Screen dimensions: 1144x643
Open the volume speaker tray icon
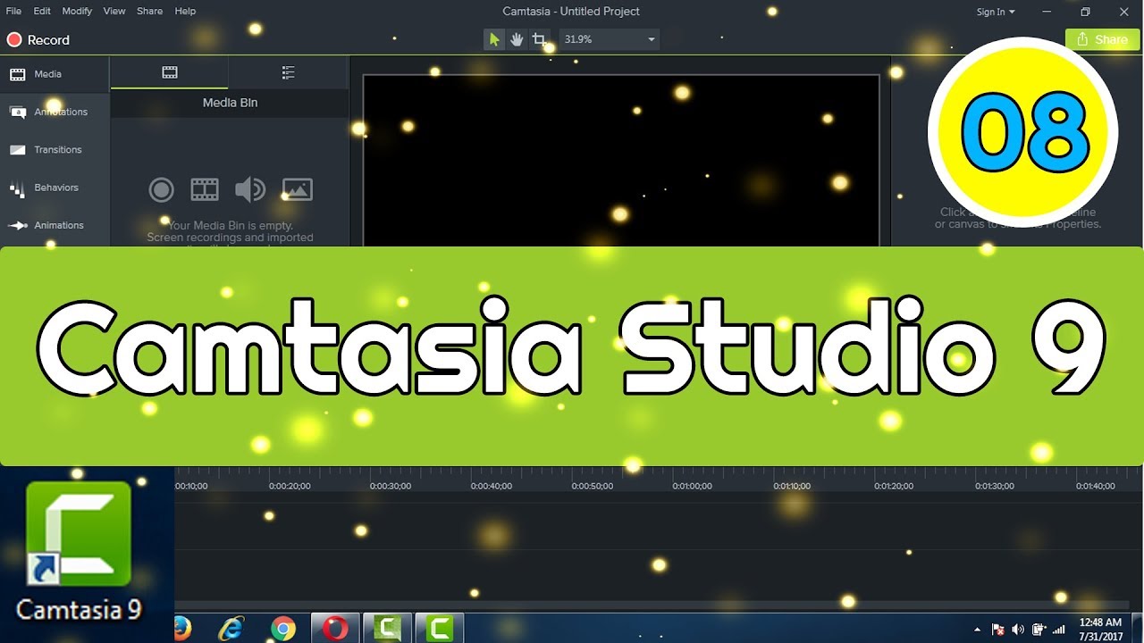1018,630
